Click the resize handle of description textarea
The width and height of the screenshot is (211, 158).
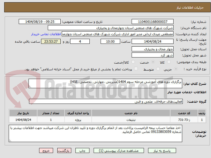pyautogui.click(x=30, y=87)
